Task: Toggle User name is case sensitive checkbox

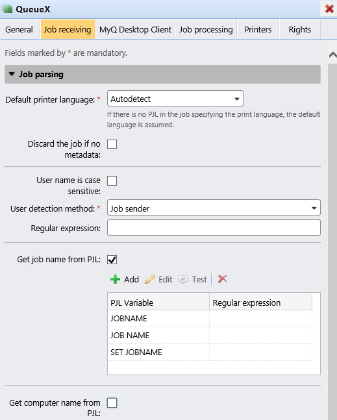Action: coord(112,181)
